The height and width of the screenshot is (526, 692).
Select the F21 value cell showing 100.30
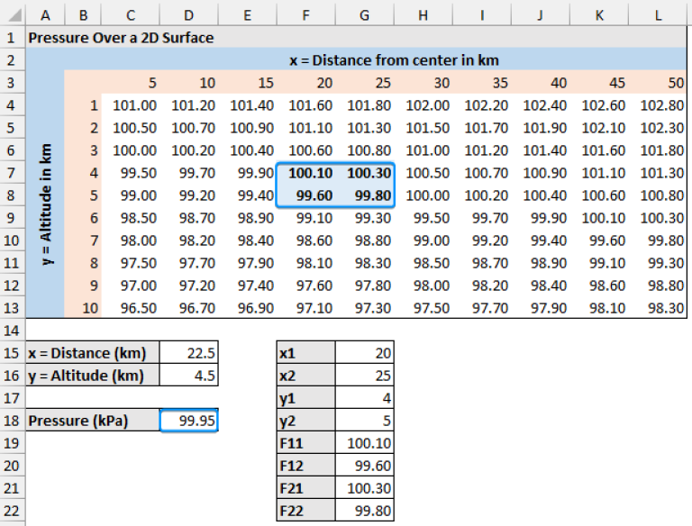tap(364, 488)
